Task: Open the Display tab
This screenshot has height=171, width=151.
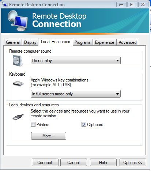Action: (30, 42)
